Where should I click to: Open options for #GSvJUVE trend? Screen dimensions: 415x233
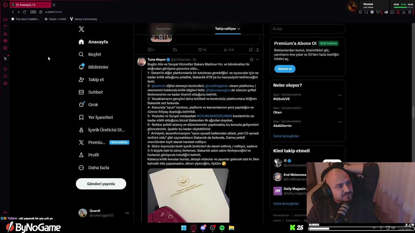[339, 95]
